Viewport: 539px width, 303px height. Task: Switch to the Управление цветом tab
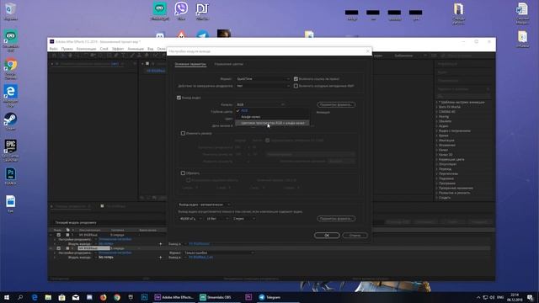228,64
